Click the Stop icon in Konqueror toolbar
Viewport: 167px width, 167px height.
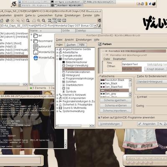click(13, 20)
